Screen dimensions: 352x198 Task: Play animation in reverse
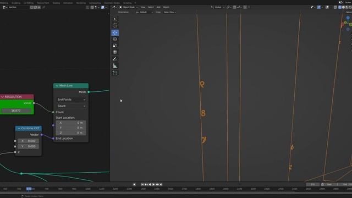point(150,184)
